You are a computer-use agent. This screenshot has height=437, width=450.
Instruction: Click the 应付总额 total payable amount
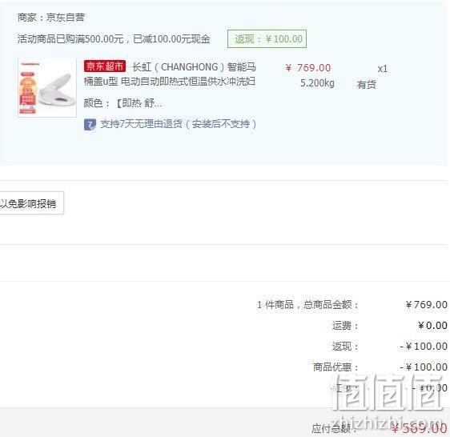click(x=420, y=428)
